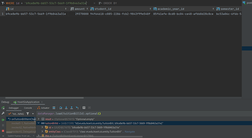Click the Step Into icon

click(66, 108)
